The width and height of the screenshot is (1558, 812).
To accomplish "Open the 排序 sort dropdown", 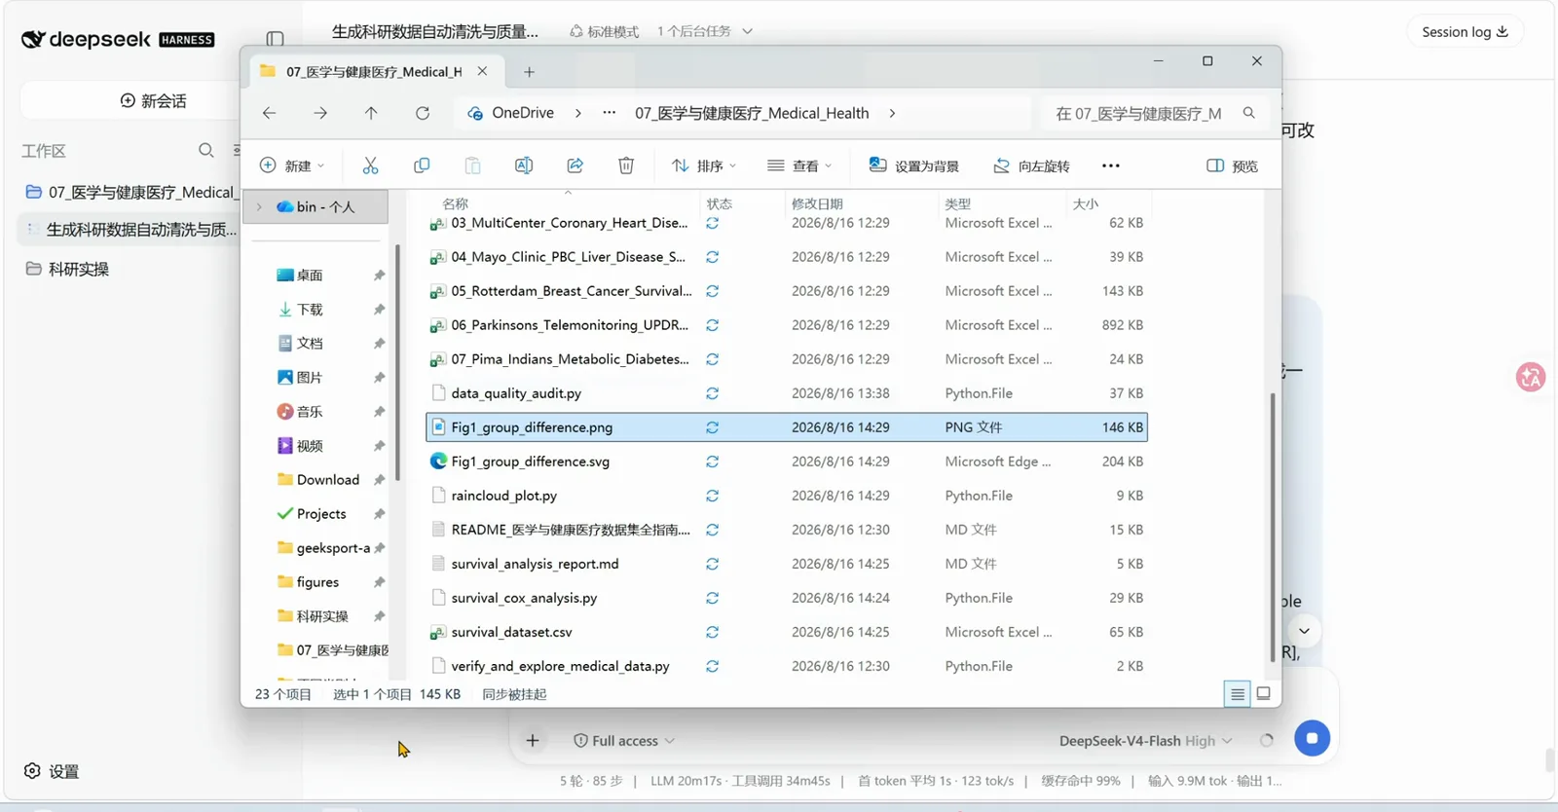I will click(x=704, y=166).
